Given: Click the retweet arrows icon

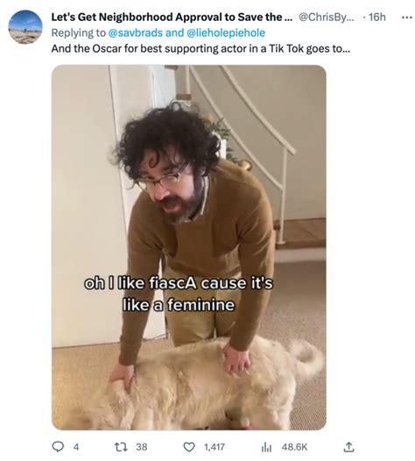Looking at the screenshot, I should (121, 447).
